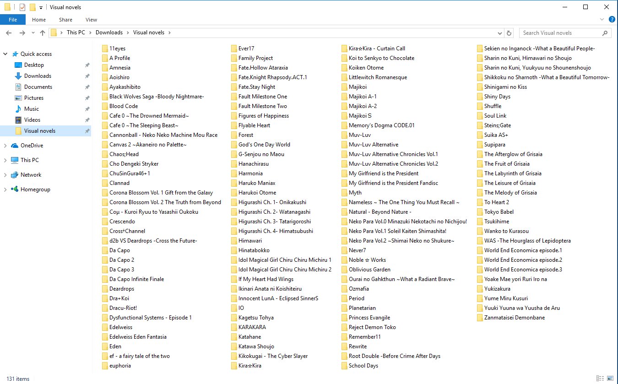Open Pictures in the navigation pane
618x384 pixels.
point(34,98)
